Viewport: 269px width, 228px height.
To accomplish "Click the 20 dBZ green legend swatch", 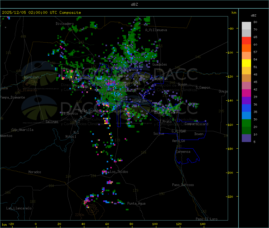I will click(246, 123).
